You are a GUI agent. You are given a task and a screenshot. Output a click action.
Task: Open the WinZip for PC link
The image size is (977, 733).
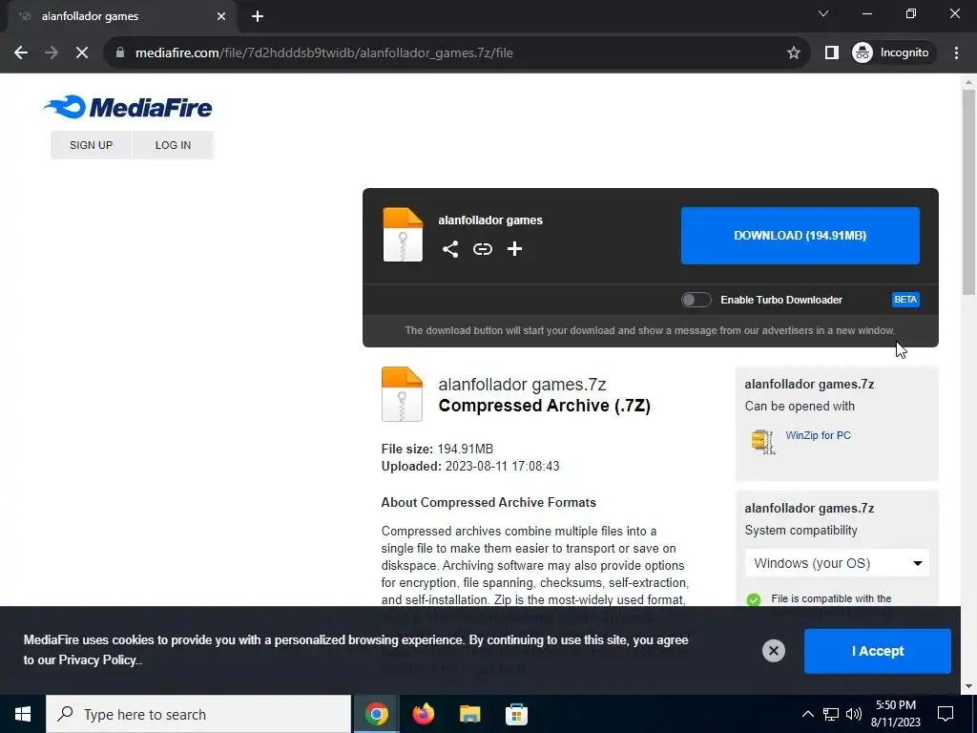(x=818, y=435)
